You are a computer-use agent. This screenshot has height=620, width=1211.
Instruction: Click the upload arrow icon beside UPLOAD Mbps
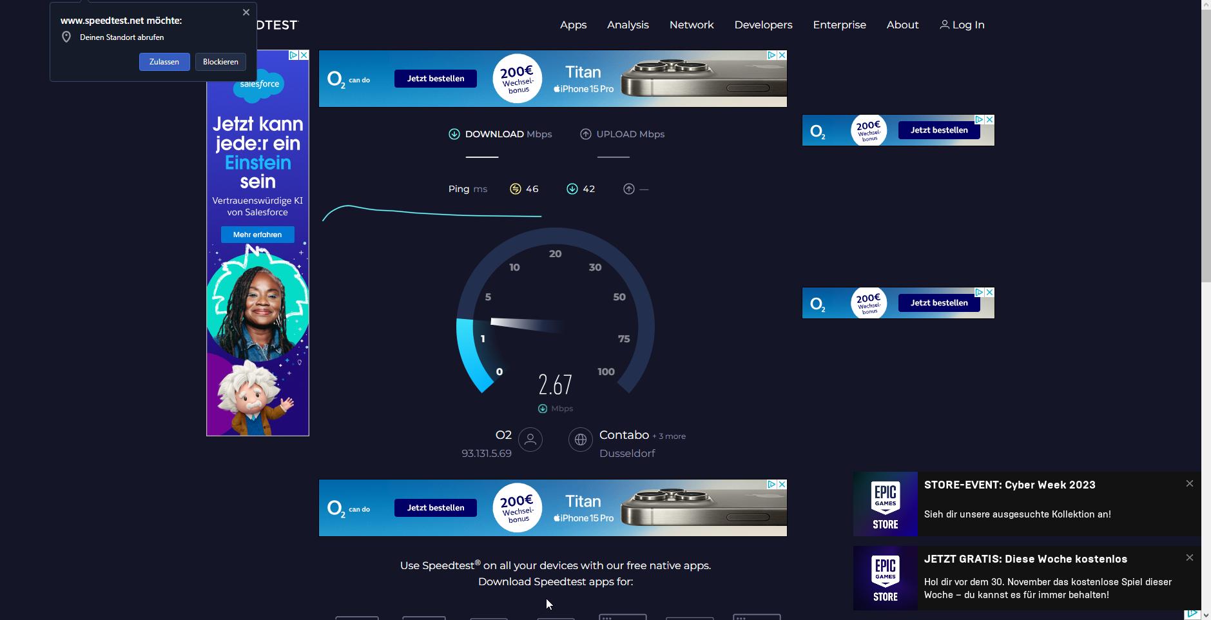(x=586, y=134)
